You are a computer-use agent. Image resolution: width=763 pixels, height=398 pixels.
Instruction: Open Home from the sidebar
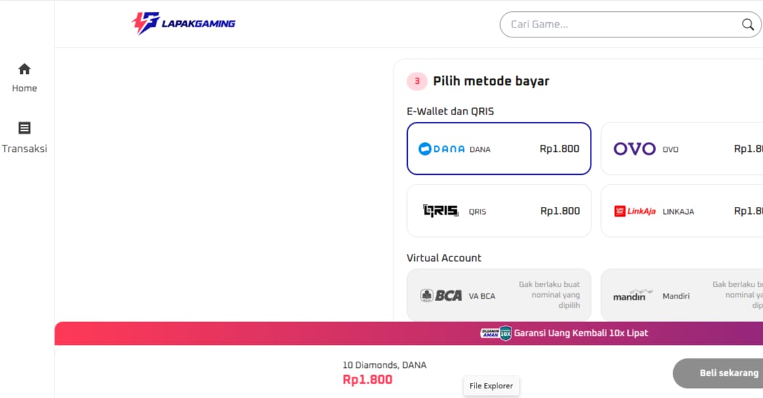pyautogui.click(x=24, y=78)
